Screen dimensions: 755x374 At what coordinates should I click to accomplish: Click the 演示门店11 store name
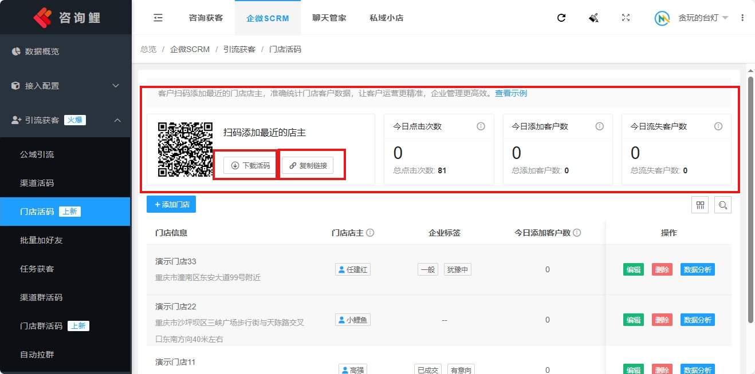(x=175, y=362)
